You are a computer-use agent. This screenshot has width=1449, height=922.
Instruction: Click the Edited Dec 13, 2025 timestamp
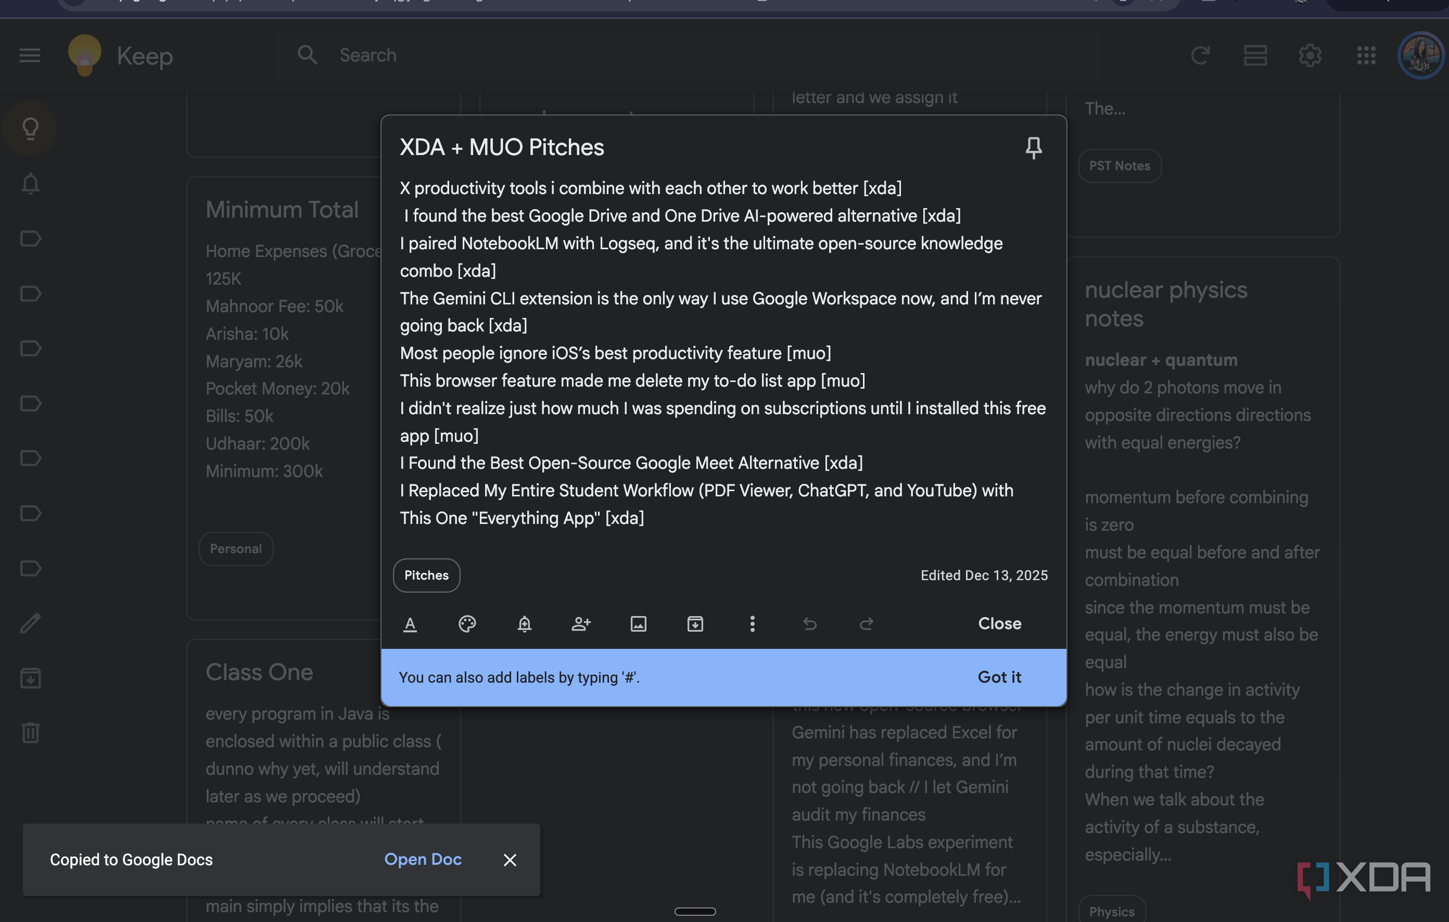click(984, 575)
